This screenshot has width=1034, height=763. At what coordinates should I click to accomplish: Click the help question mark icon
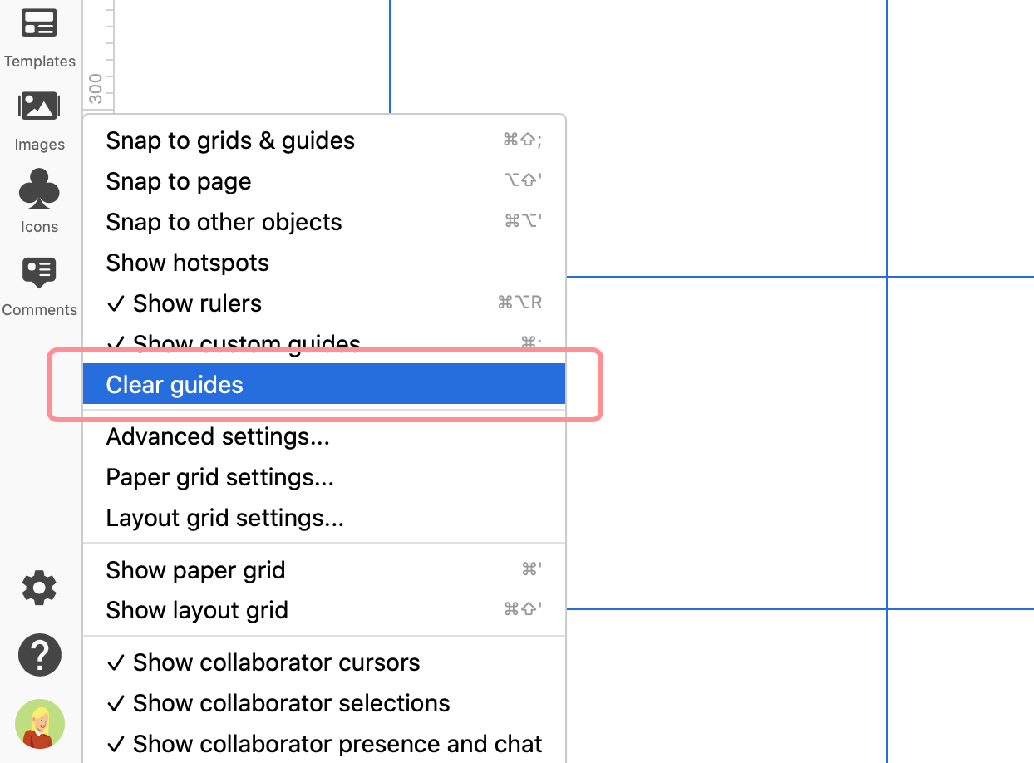tap(39, 655)
